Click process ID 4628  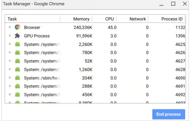(180, 70)
